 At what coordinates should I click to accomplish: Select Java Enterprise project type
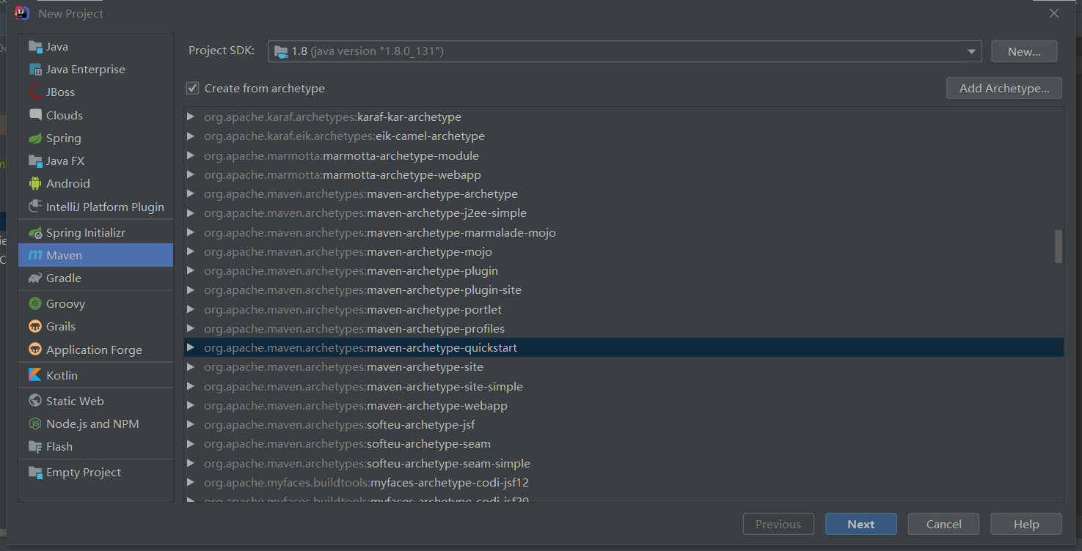tap(85, 70)
